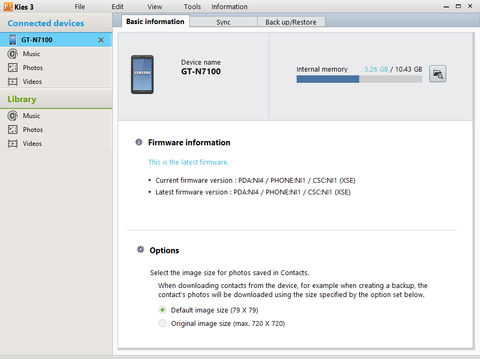Click the Options heading
The width and height of the screenshot is (480, 359).
click(165, 251)
